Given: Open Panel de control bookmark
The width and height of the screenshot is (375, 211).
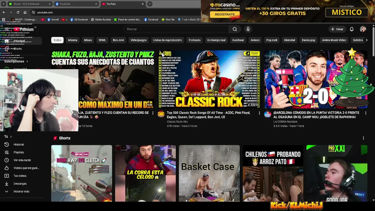Looking at the screenshot, I should click(x=127, y=20).
